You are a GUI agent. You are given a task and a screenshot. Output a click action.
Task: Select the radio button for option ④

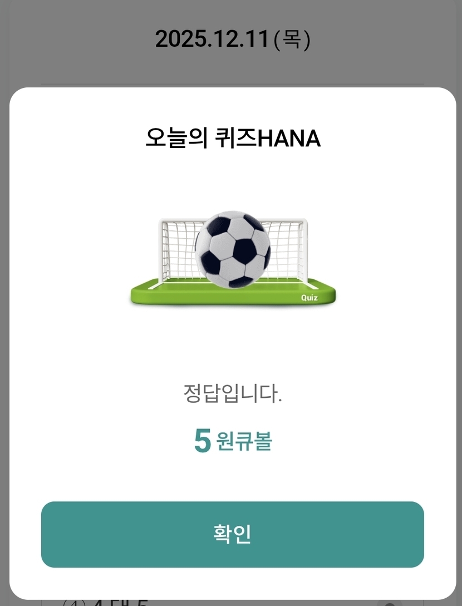coord(390,603)
